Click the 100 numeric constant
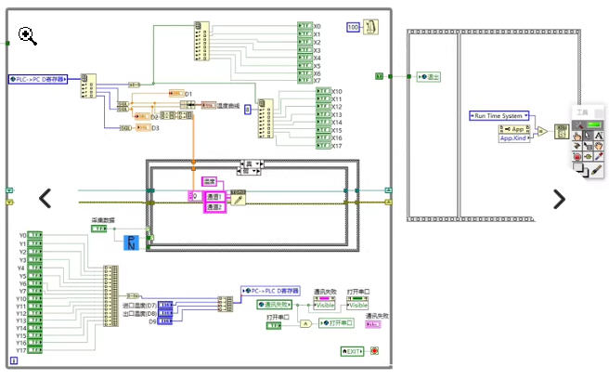Screen dimensions: 609x392 (353, 27)
